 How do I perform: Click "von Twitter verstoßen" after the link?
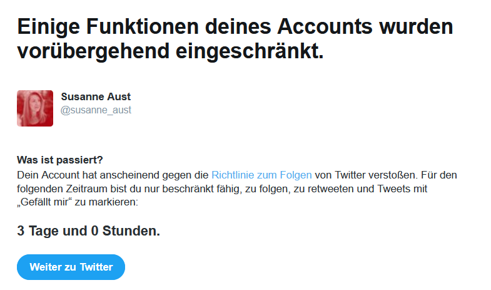(x=364, y=175)
